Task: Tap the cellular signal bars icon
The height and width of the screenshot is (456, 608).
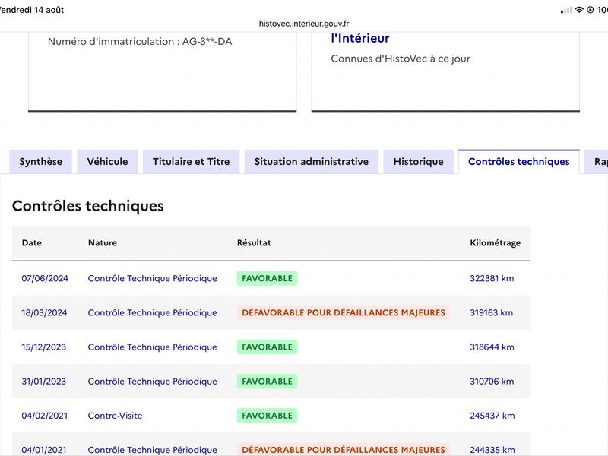Action: pyautogui.click(x=566, y=10)
